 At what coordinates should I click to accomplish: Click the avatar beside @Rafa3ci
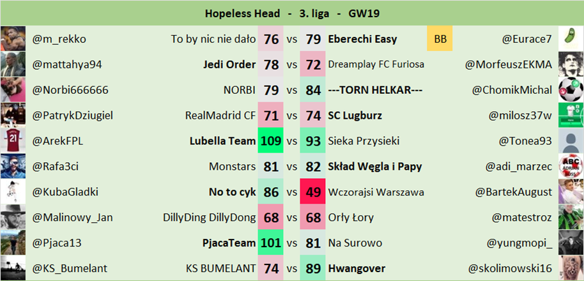coord(13,167)
